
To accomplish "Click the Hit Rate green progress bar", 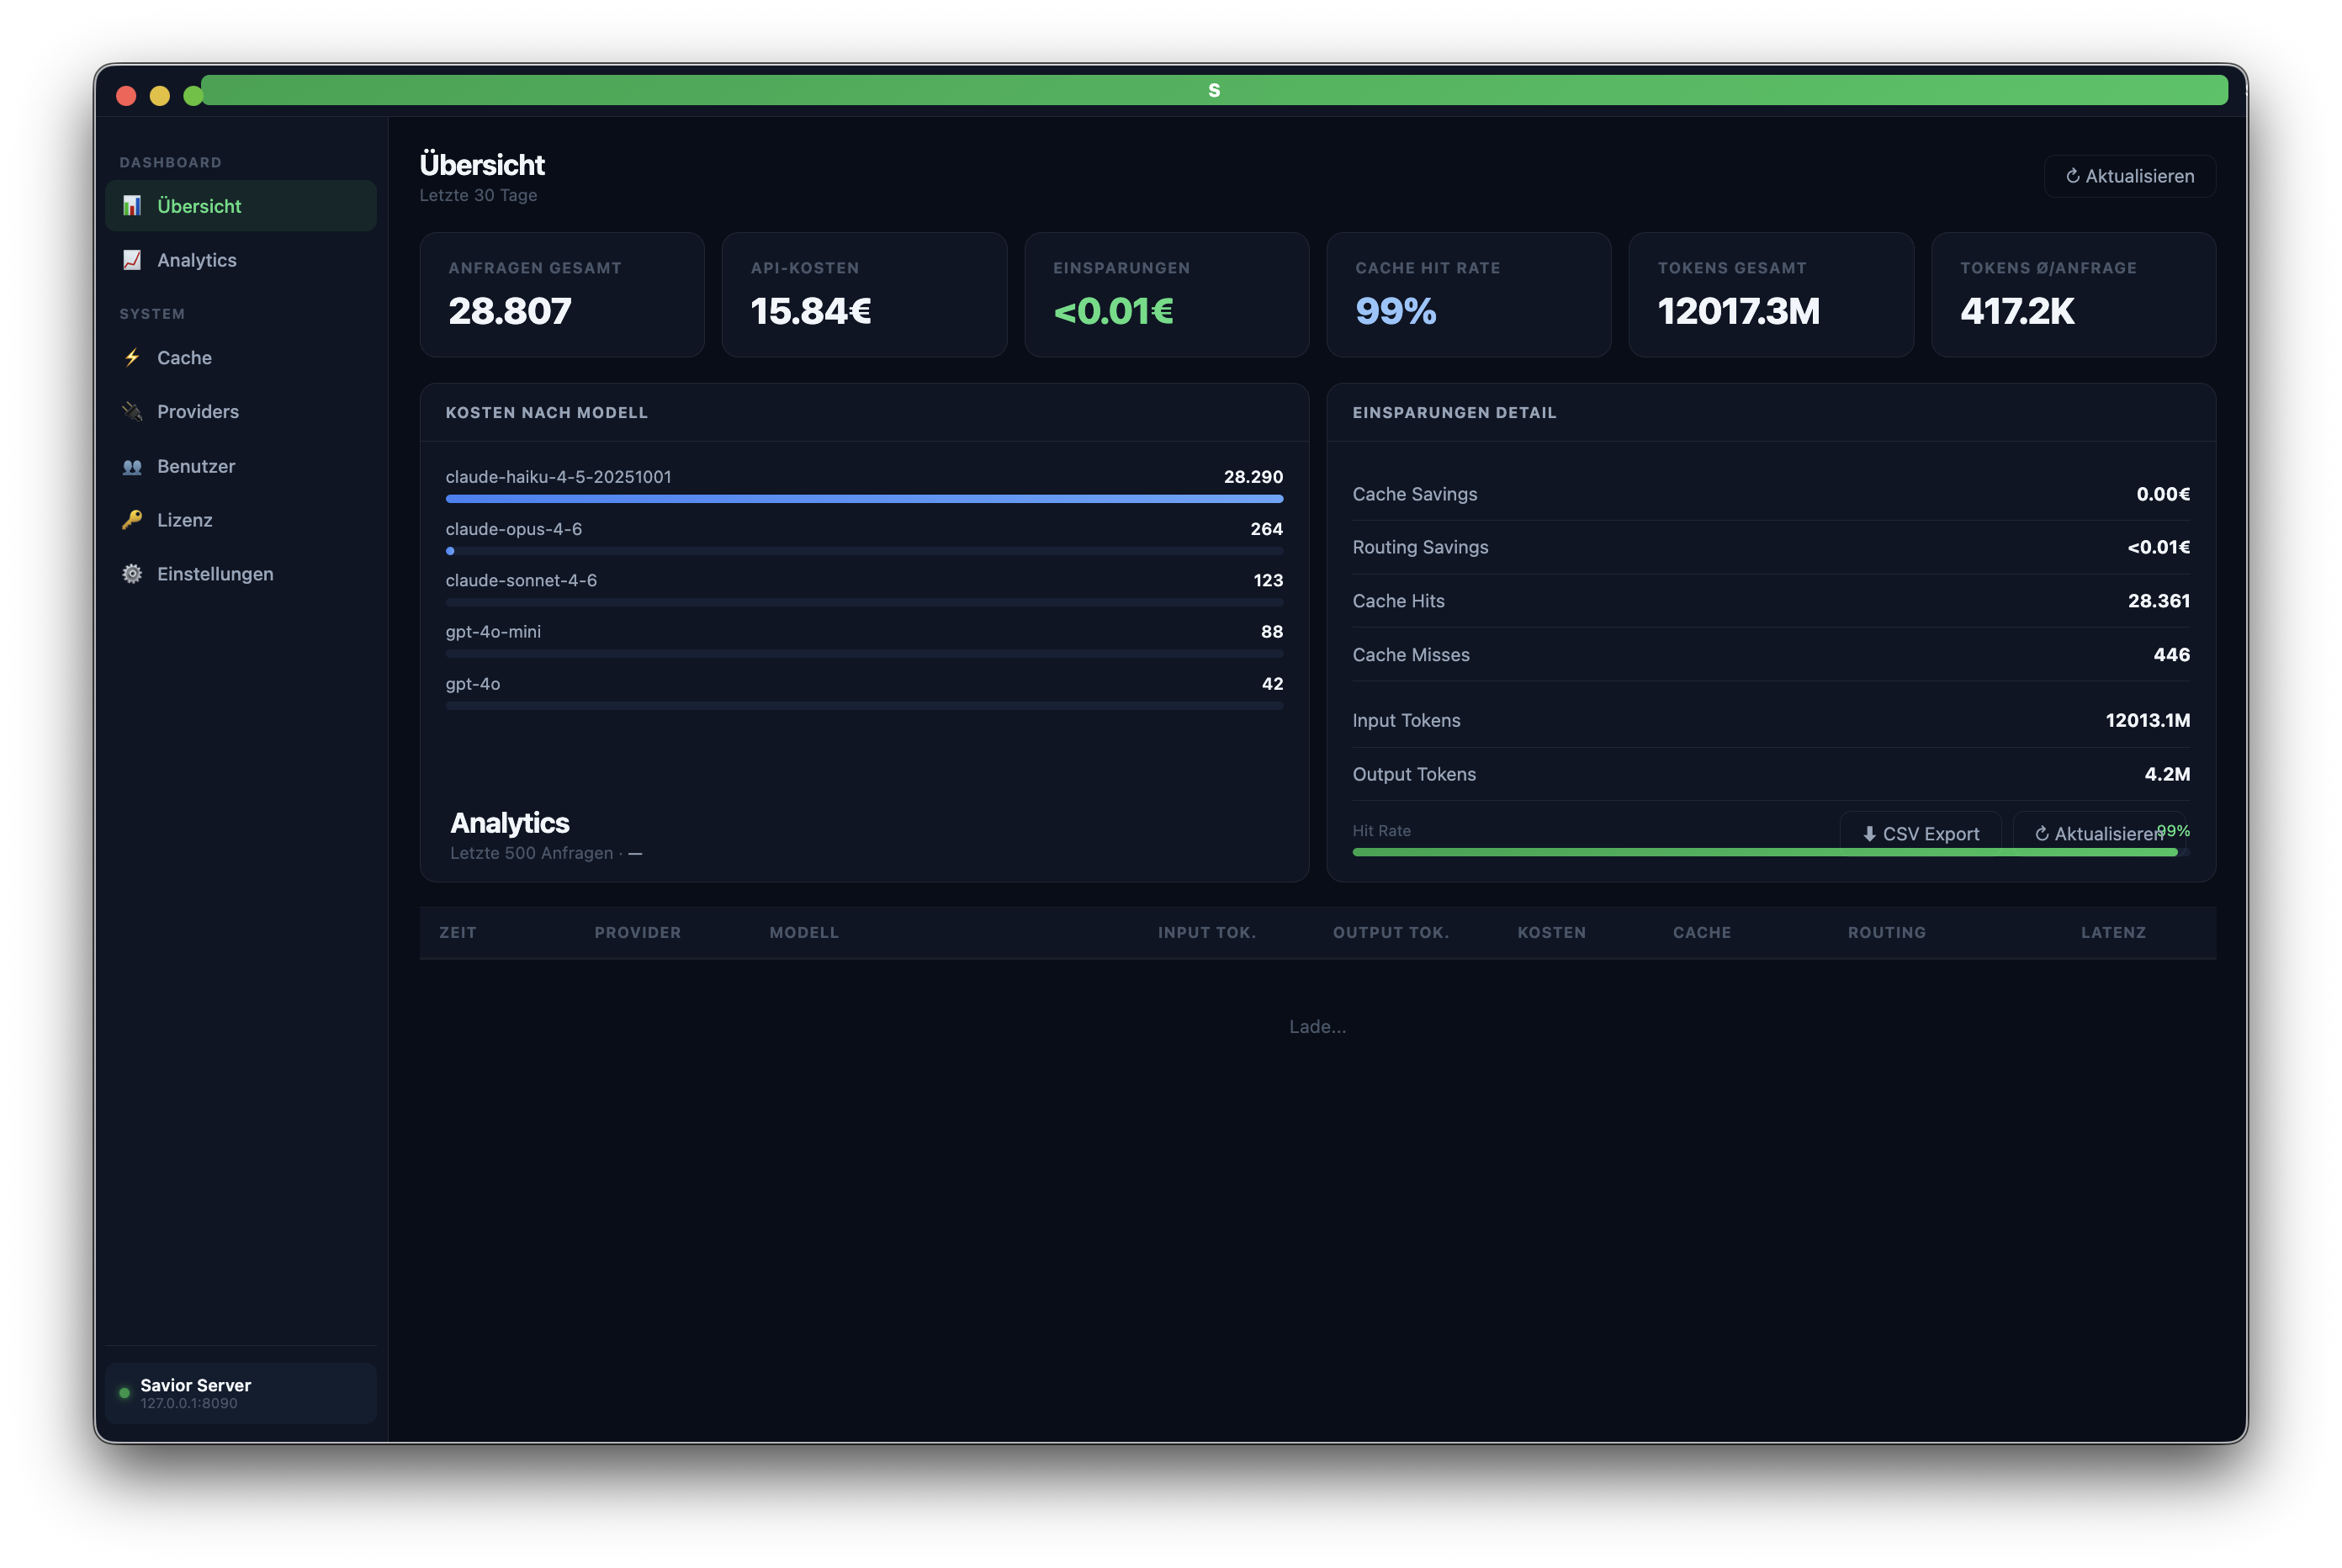I will tap(1600, 852).
